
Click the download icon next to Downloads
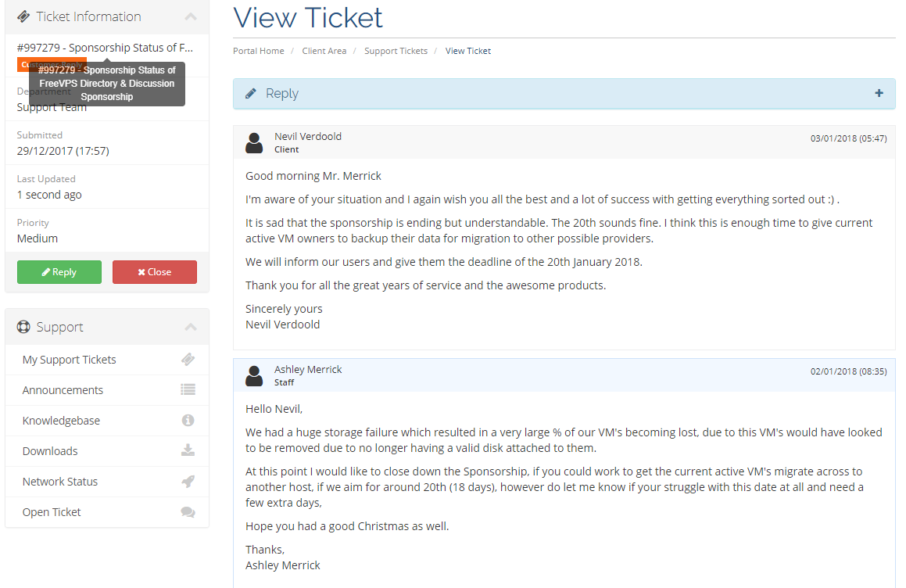coord(188,450)
